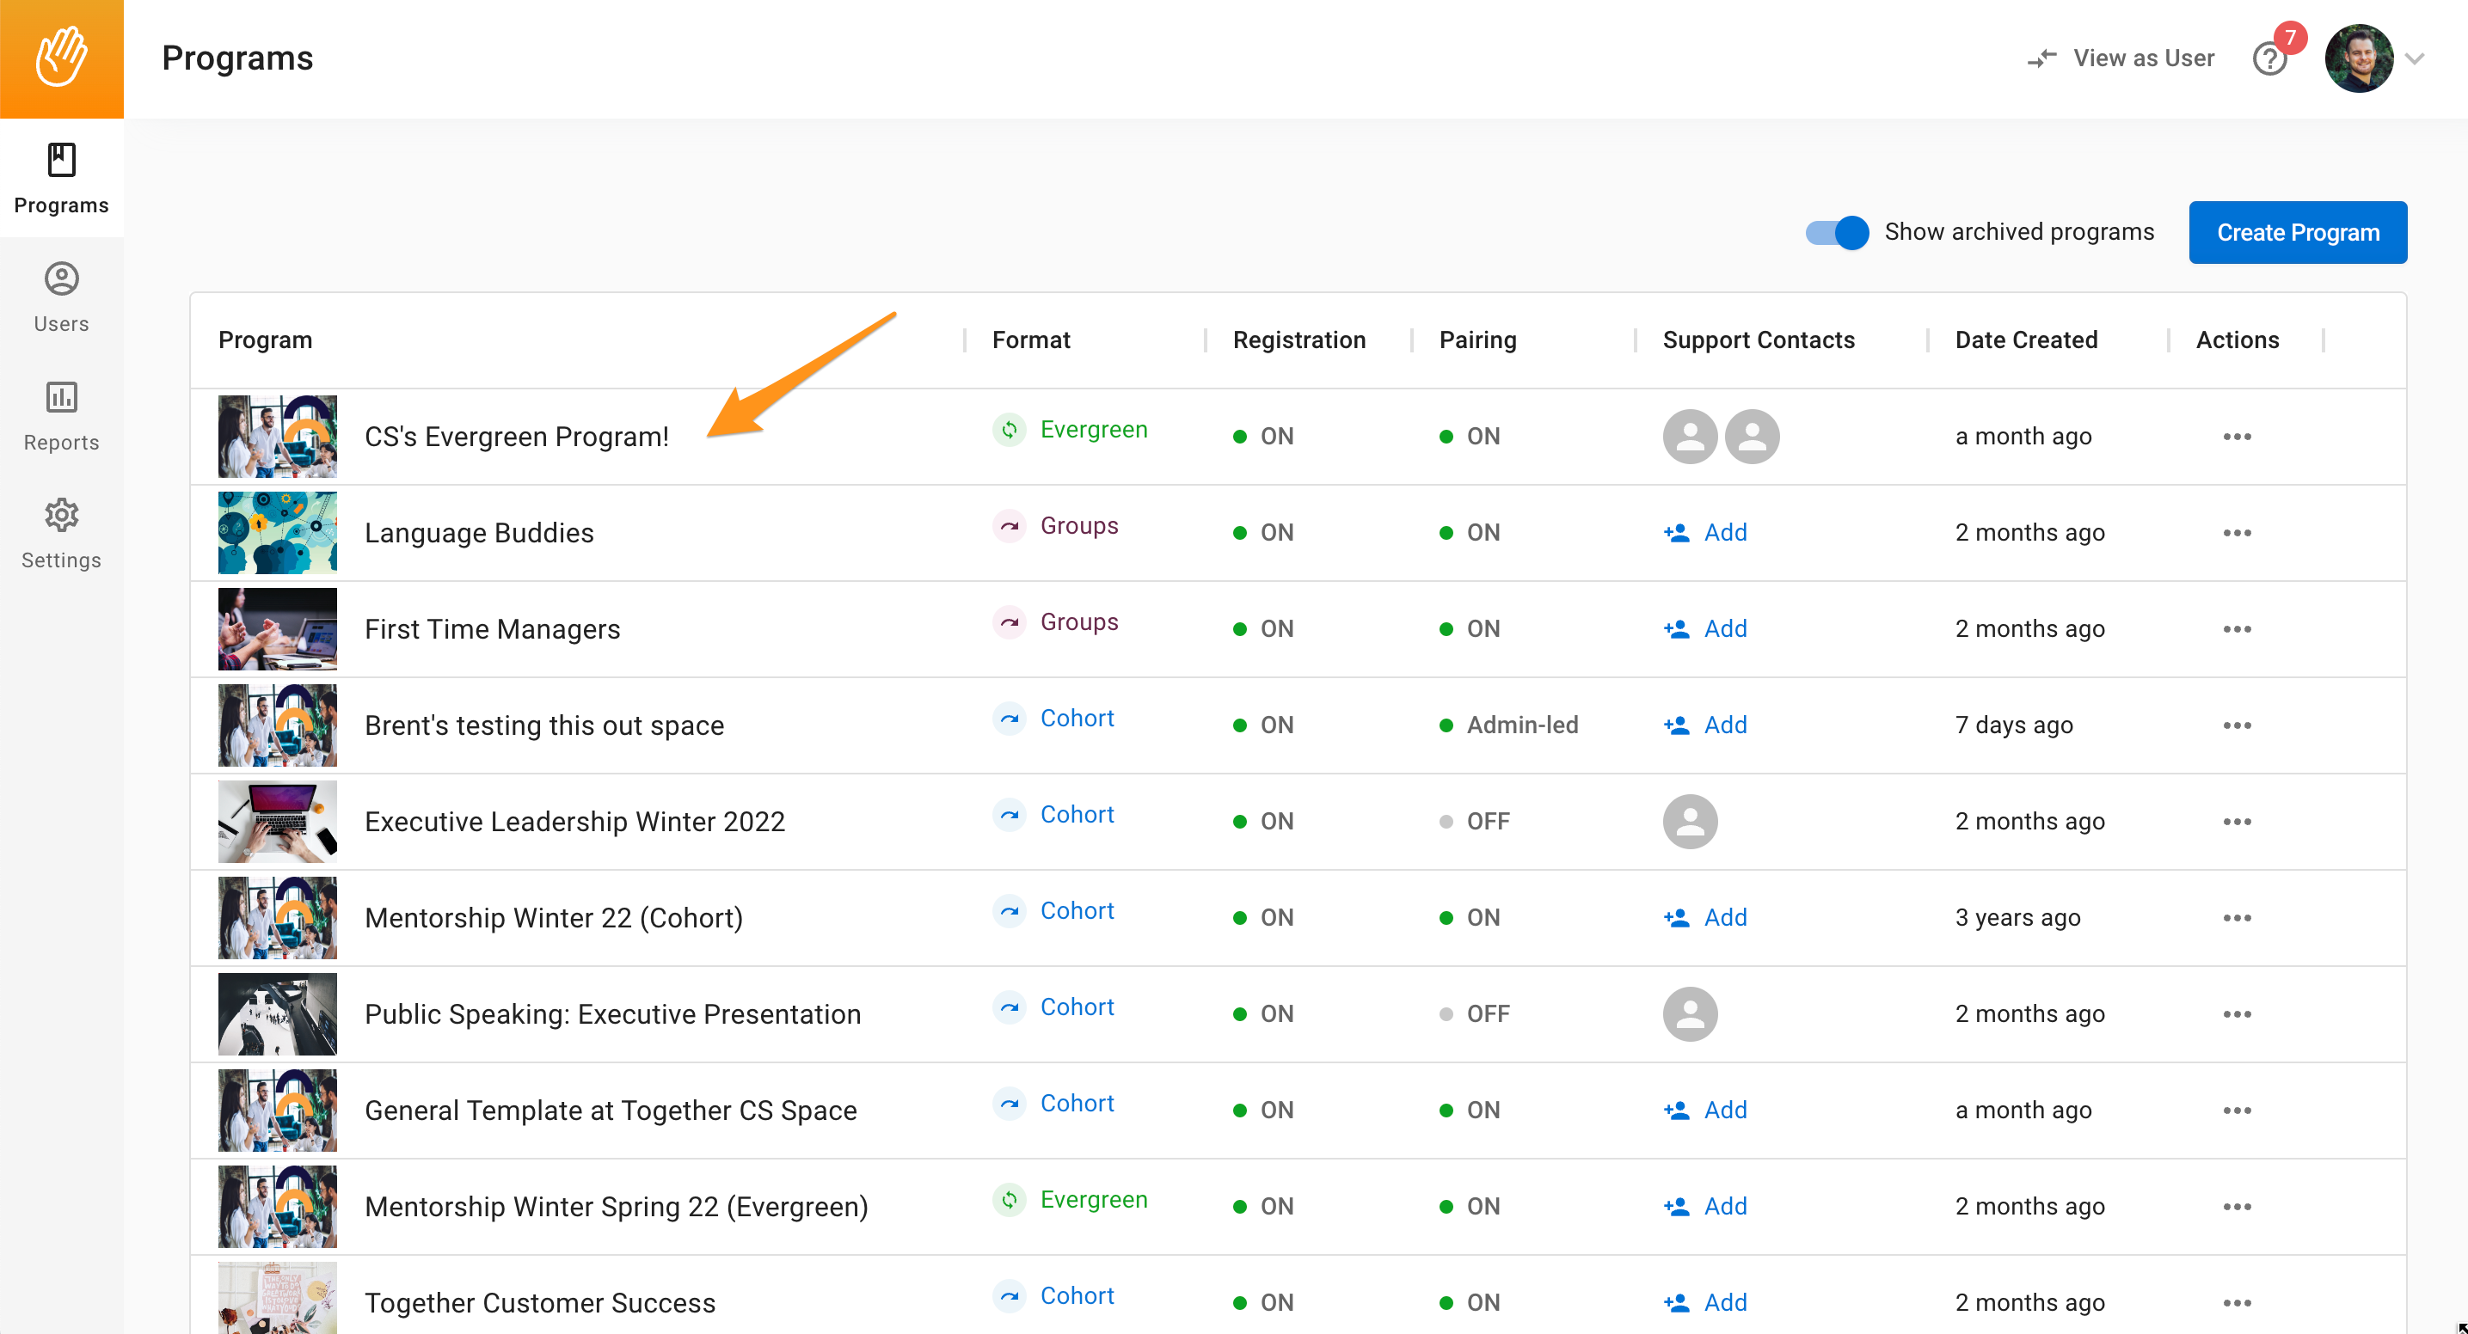Click the Support Contacts column header

point(1758,340)
